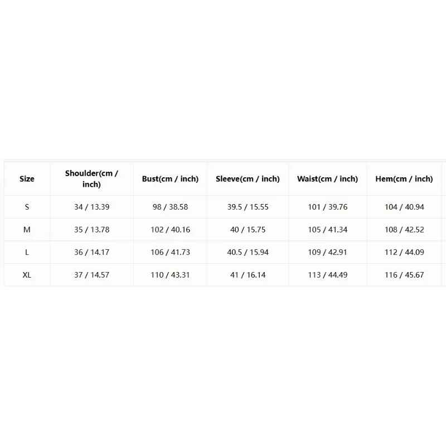Viewport: 446px width, 446px height.
Task: Click bust value 98 / 38.58
Action: (x=170, y=207)
